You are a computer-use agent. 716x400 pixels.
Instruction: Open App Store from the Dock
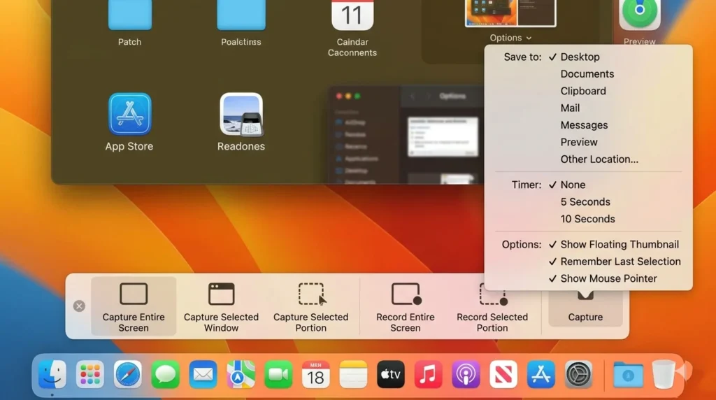[541, 374]
